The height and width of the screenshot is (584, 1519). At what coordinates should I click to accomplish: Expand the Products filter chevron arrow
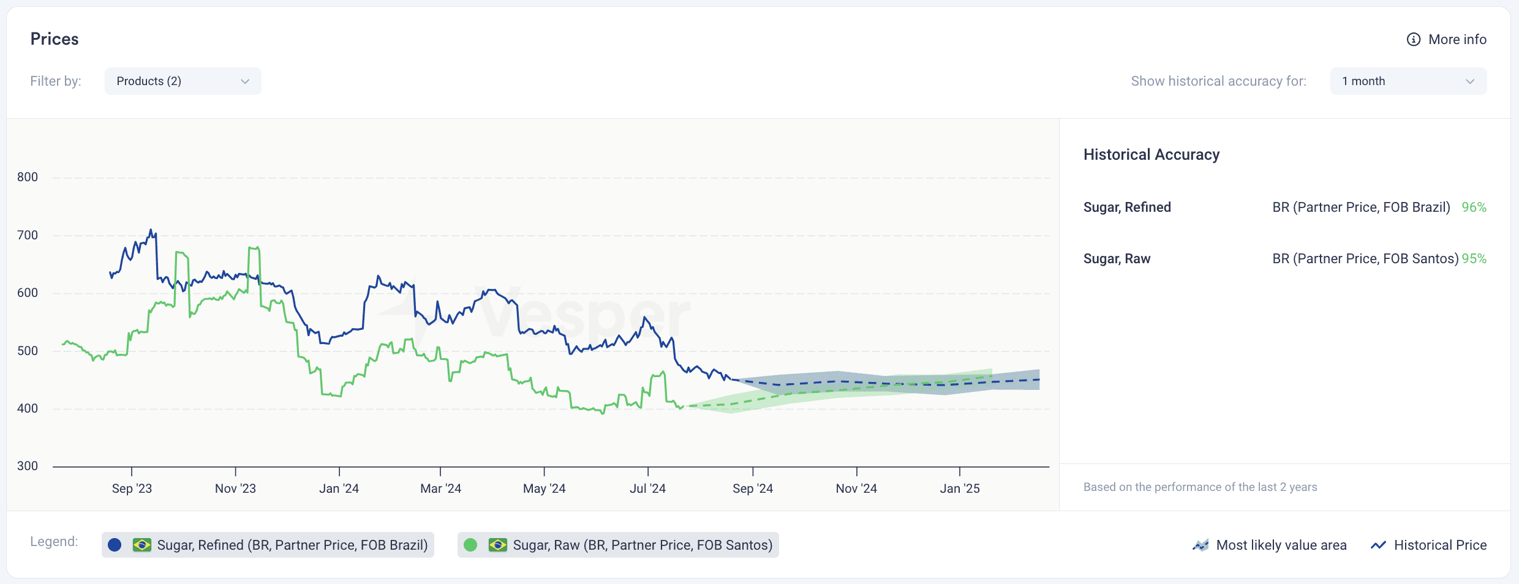pos(245,81)
